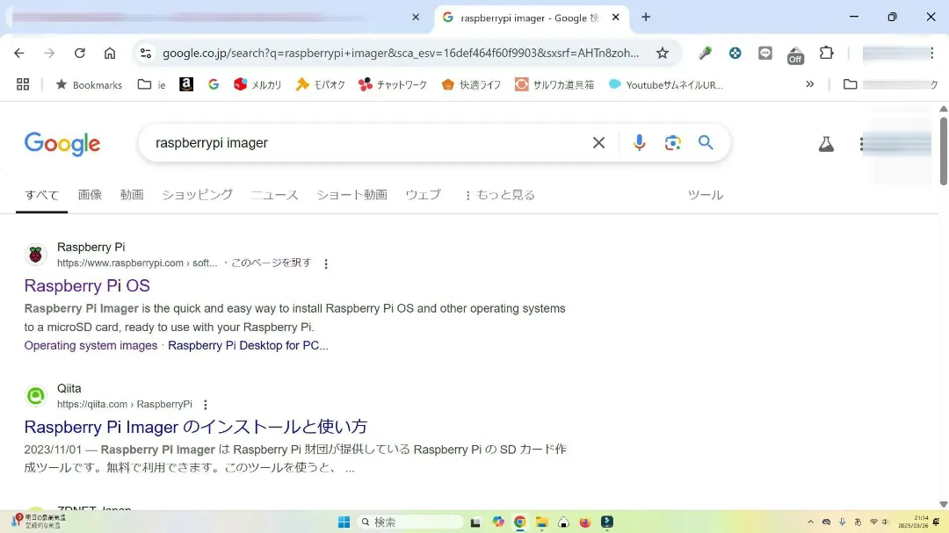949x533 pixels.
Task: Open the apps grid in bookmarks bar
Action: coord(23,84)
